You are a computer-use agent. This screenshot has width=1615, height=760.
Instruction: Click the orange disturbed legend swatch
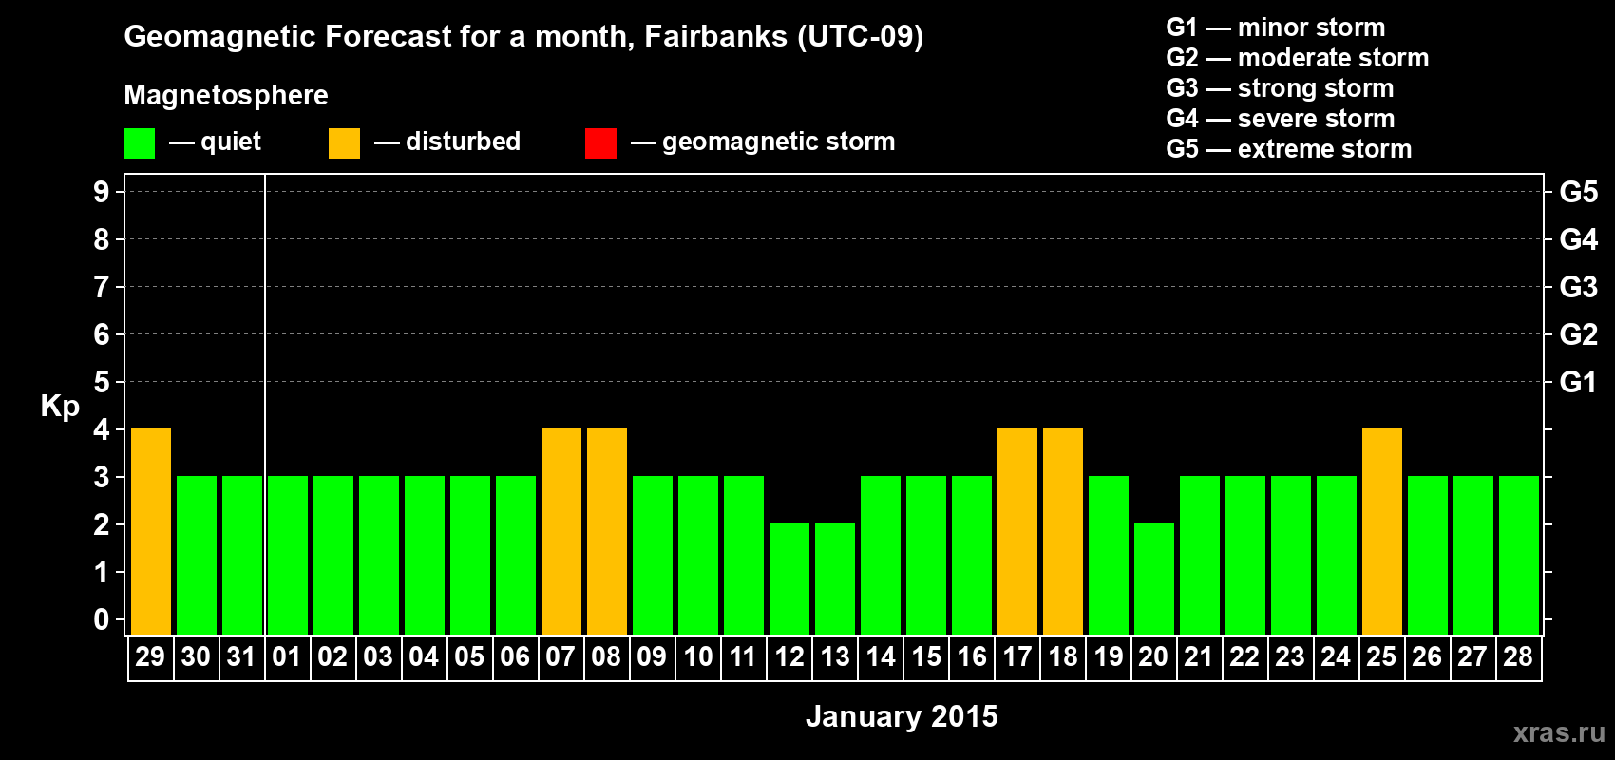pos(344,143)
